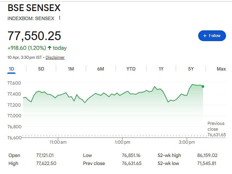The image size is (232, 174).
Task: Click the Open value 77,121.01
Action: (x=45, y=155)
